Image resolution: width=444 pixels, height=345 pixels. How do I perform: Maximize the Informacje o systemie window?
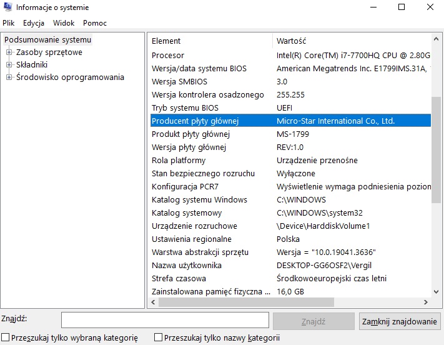402,7
